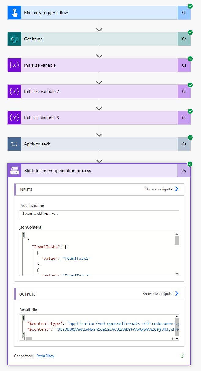This screenshot has width=201, height=371.
Task: Click the document generation drawer icon
Action: (x=15, y=171)
